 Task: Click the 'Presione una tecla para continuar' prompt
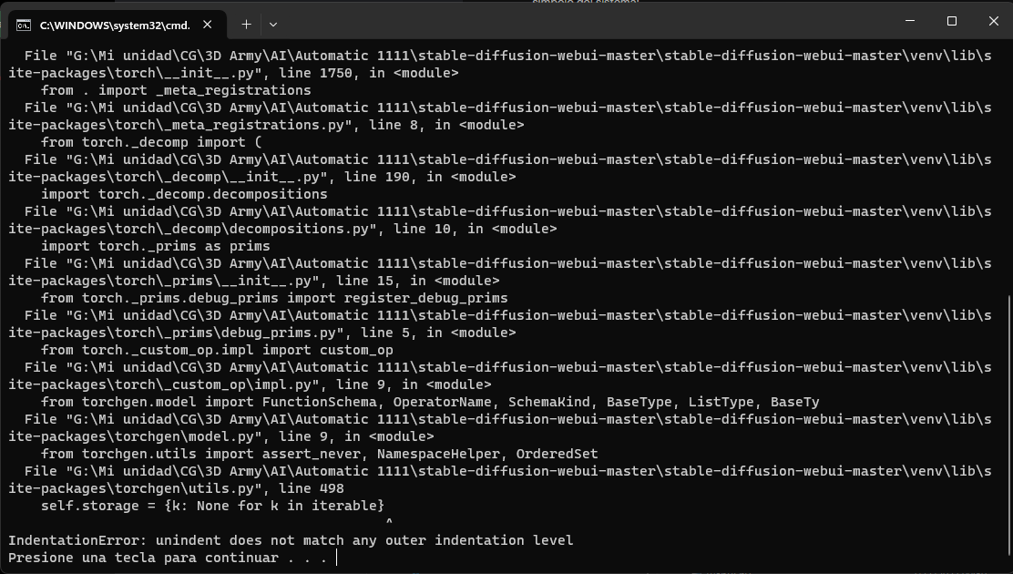(168, 558)
